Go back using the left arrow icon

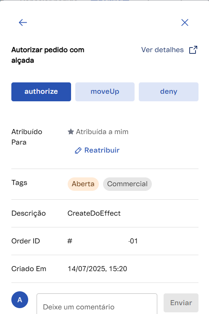click(x=23, y=22)
